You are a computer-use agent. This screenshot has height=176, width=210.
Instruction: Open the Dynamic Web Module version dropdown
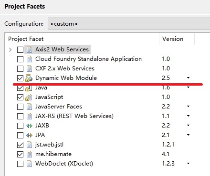click(188, 78)
